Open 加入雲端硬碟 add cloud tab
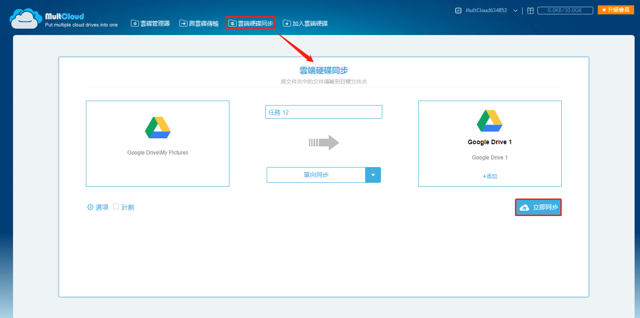The height and width of the screenshot is (318, 640). [x=305, y=23]
